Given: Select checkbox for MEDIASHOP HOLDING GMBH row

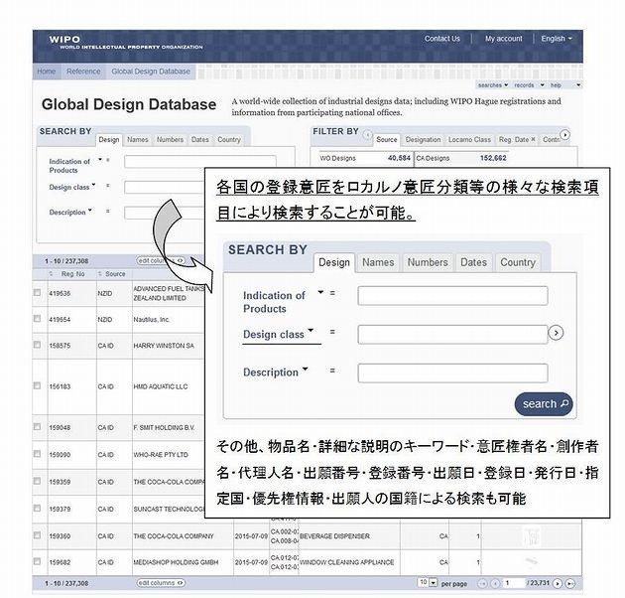Looking at the screenshot, I should pos(37,561).
